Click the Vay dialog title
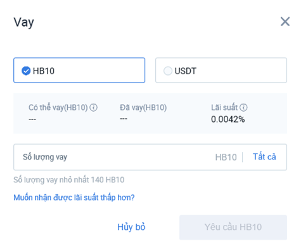The width and height of the screenshot is (301, 249). click(23, 22)
